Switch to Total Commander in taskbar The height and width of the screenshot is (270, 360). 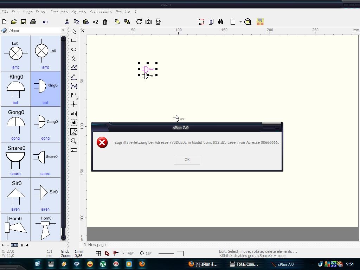point(244,264)
